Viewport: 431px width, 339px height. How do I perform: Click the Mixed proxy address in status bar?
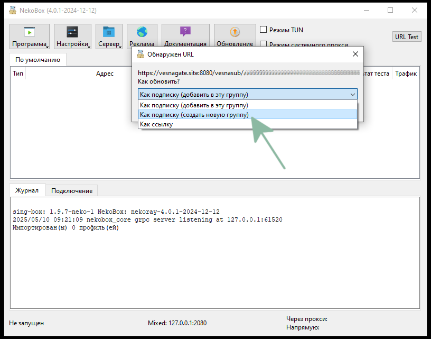click(x=177, y=323)
